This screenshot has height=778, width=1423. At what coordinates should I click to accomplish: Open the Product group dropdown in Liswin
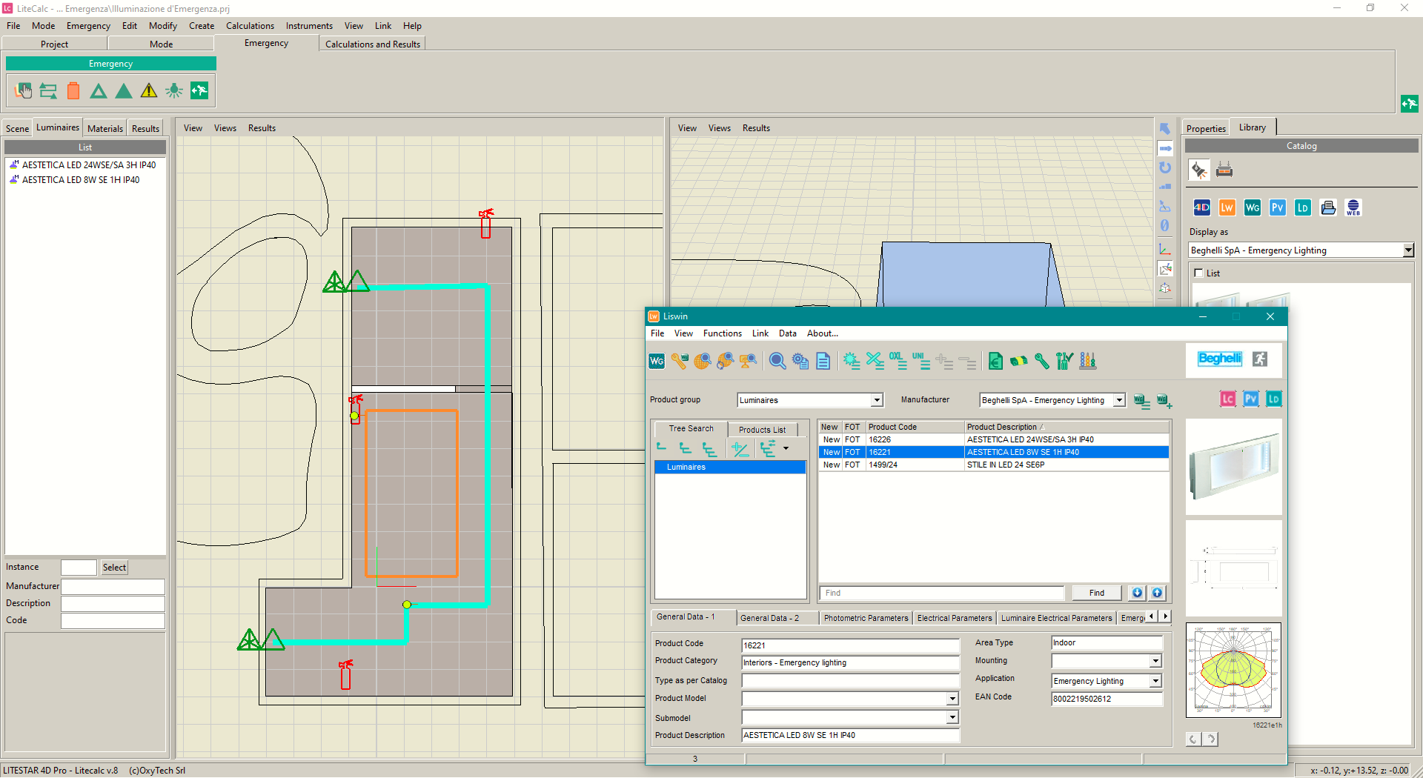pyautogui.click(x=877, y=400)
